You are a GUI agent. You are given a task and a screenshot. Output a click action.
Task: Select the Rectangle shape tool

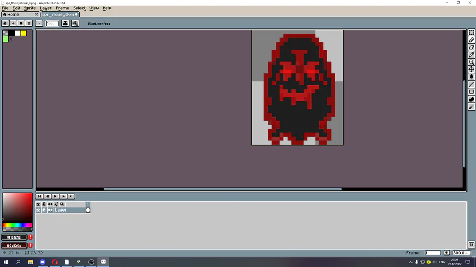pos(471,92)
